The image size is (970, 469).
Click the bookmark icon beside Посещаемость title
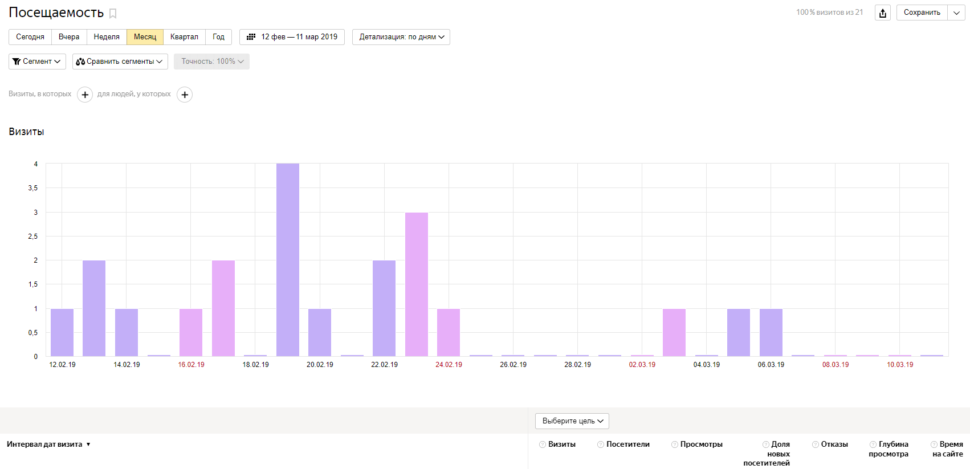tap(113, 14)
